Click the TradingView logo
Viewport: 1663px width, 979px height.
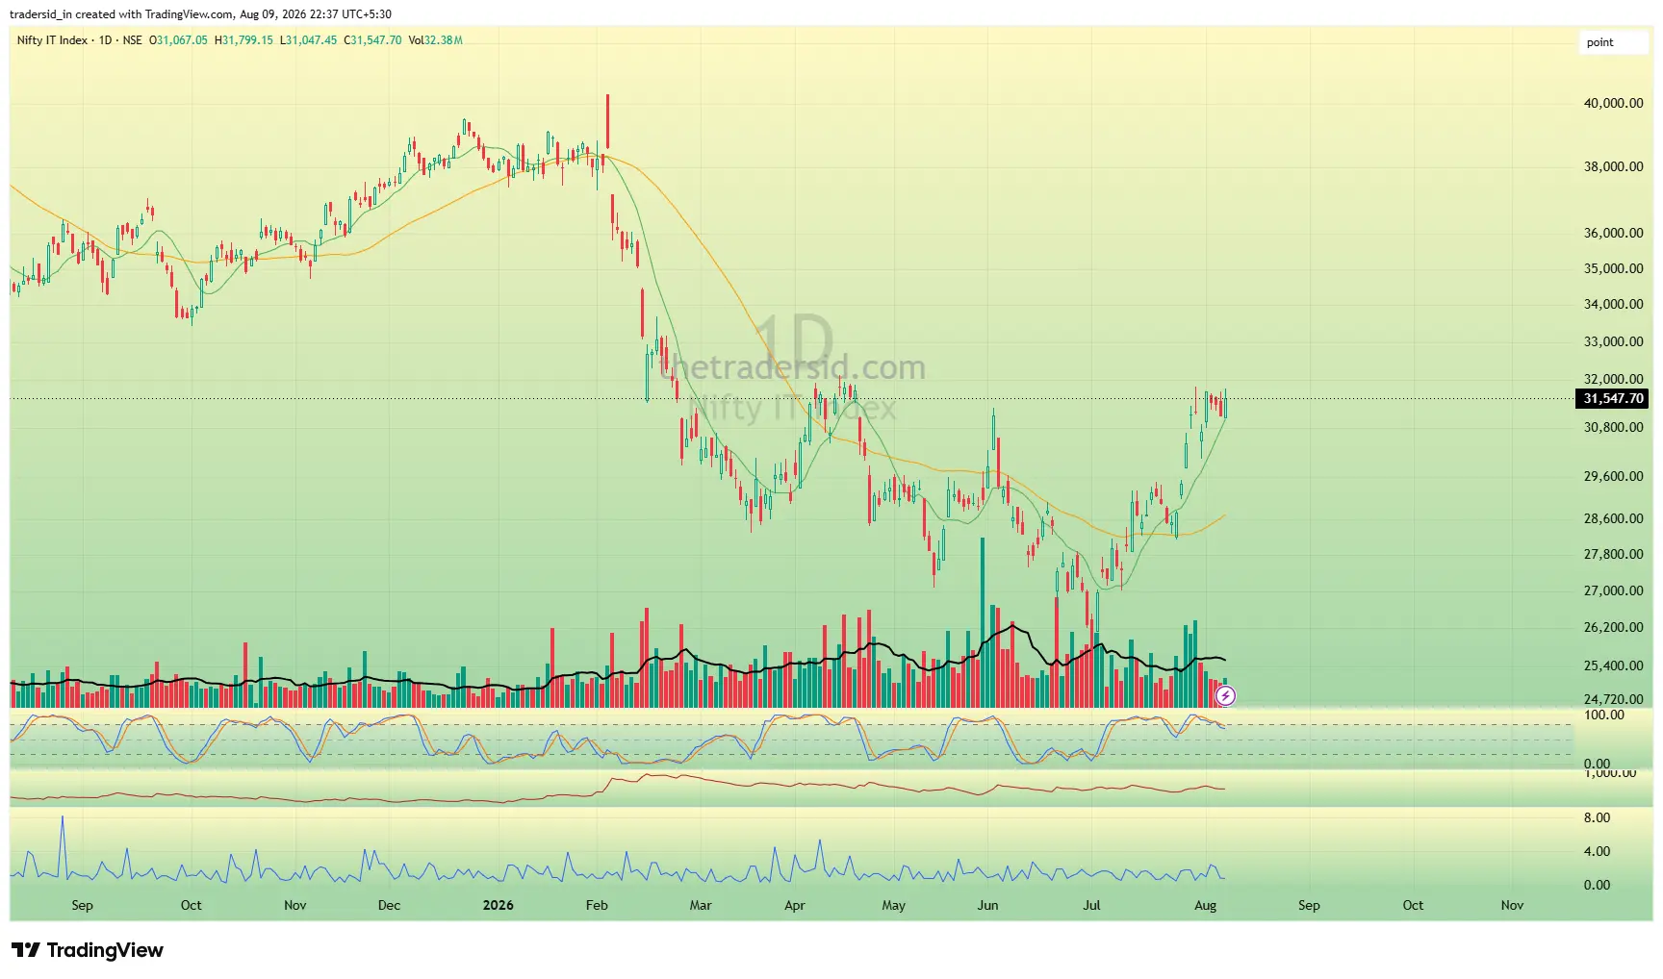[88, 950]
